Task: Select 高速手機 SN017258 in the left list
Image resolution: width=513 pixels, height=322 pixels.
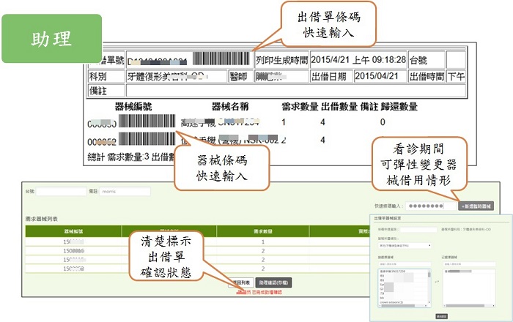Action: click(x=392, y=272)
